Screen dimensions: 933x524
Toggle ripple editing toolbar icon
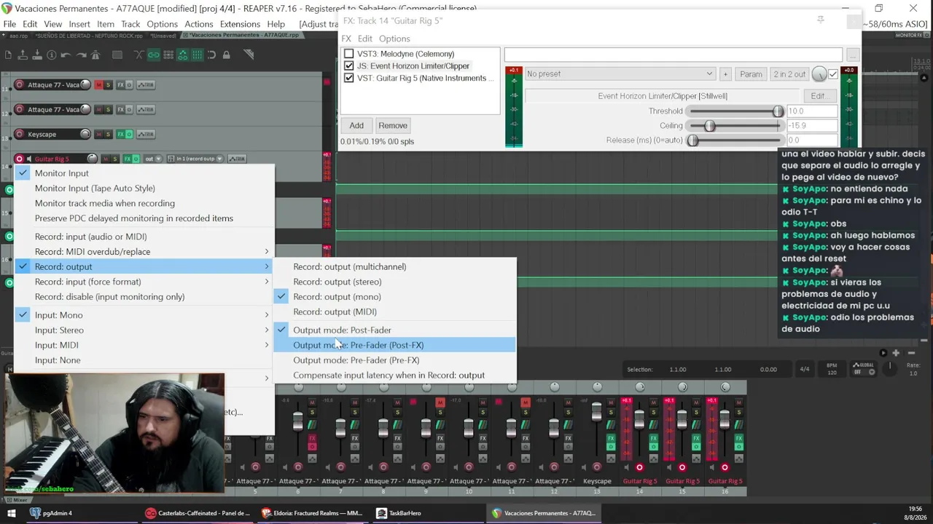[x=168, y=55]
